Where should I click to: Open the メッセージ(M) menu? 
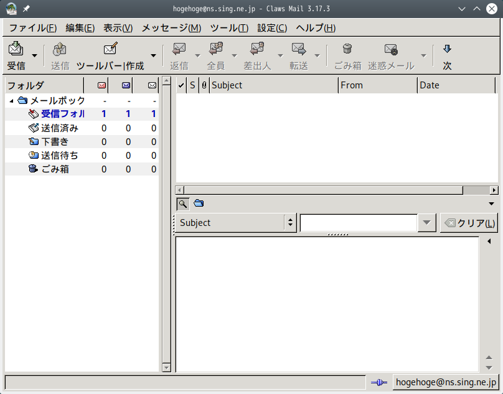coord(171,28)
